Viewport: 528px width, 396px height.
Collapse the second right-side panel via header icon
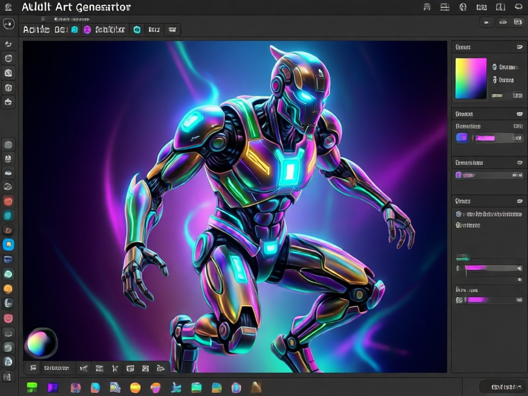[520, 114]
